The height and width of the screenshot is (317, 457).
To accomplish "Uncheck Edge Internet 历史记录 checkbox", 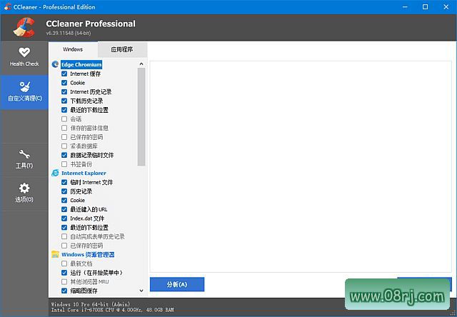I will tap(64, 92).
